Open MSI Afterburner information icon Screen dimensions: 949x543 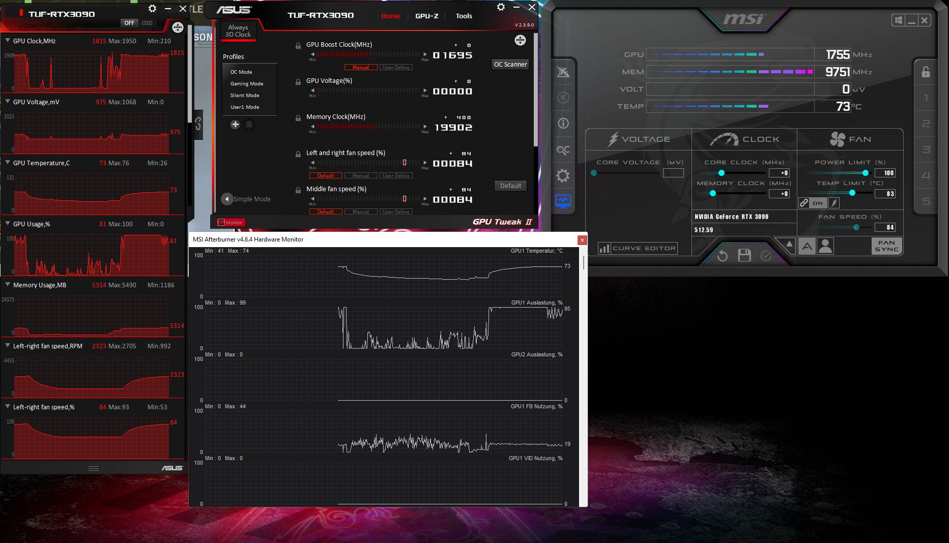click(x=563, y=124)
